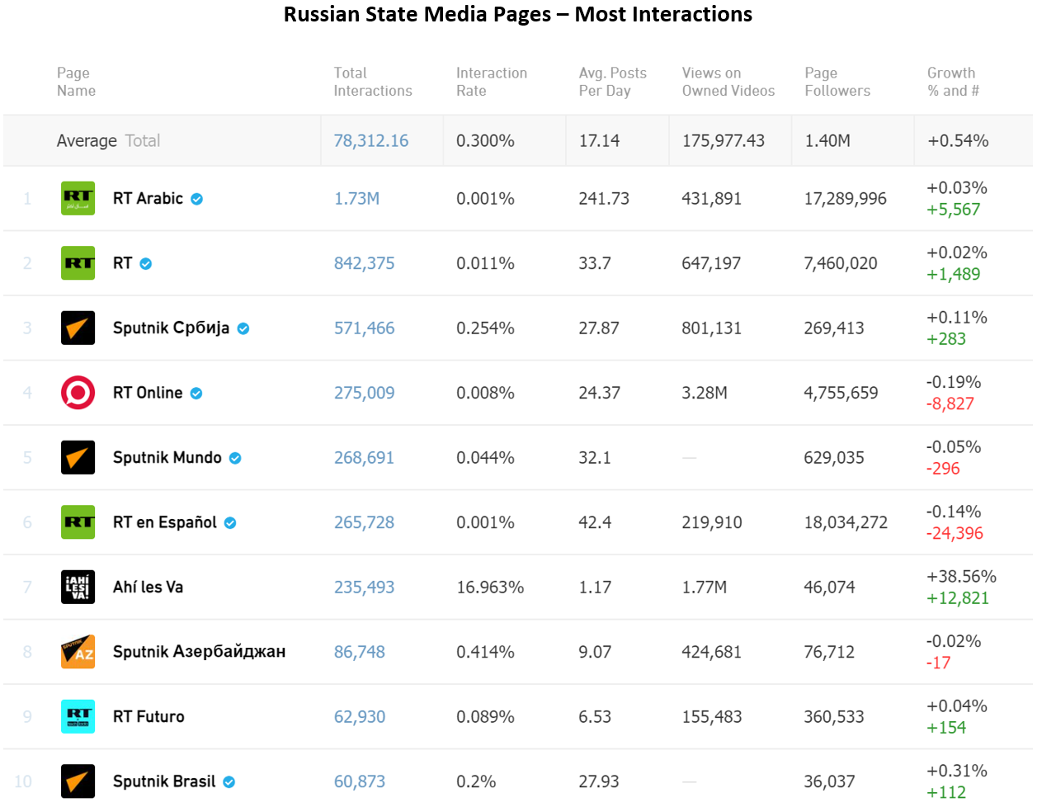Open the Ahí les Va page name
The image size is (1056, 807).
[148, 587]
